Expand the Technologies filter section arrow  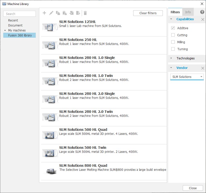[x=171, y=58]
